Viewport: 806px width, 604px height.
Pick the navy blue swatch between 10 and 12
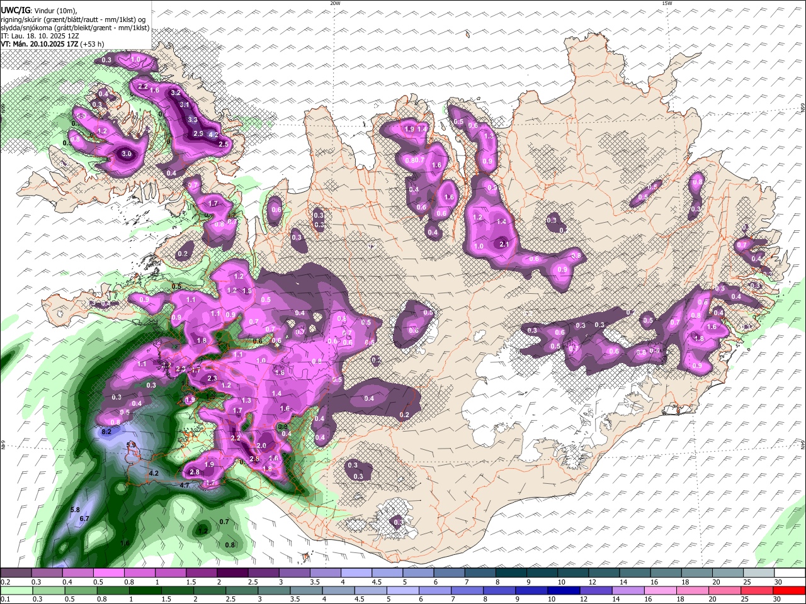(562, 590)
